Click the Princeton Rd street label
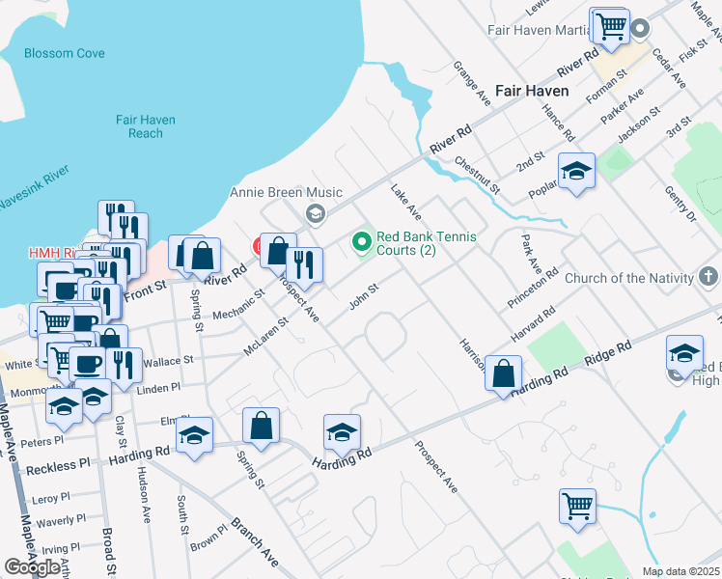Screen dimensions: 722x579 tap(532, 288)
